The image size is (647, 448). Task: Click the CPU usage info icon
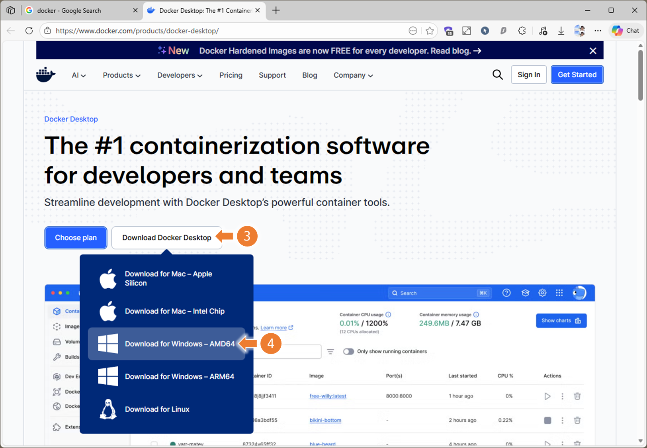388,315
